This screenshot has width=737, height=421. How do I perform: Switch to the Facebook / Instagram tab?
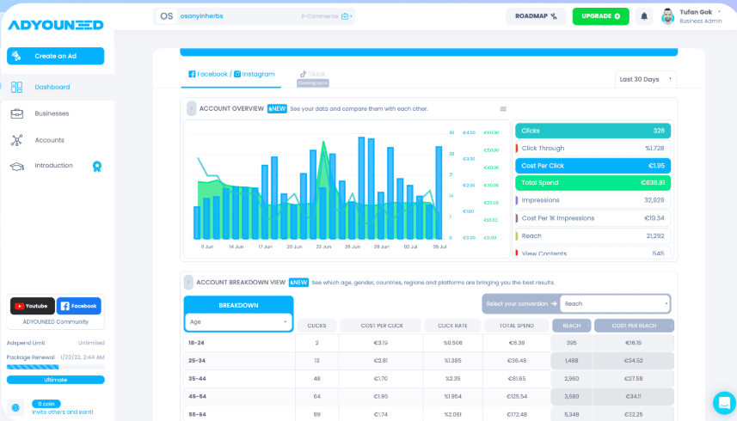click(x=231, y=74)
